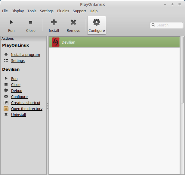185x175 pixels.
Task: Click the Open the directory link
Action: [27, 109]
